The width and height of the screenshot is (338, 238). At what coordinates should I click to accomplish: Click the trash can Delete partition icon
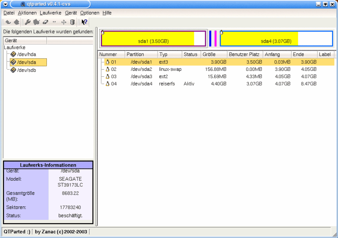tap(72, 22)
